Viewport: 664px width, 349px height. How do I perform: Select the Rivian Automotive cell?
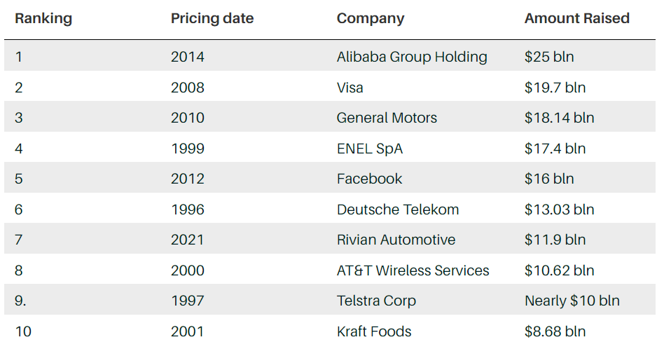396,240
